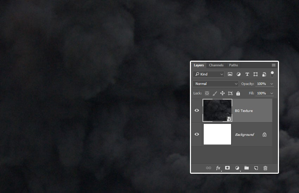Open the Normal blend mode dropdown
The height and width of the screenshot is (193, 299).
coord(216,84)
